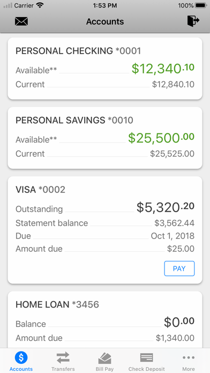This screenshot has width=210, height=373.
Task: Tap the $5,320.20 outstanding amount
Action: (166, 207)
